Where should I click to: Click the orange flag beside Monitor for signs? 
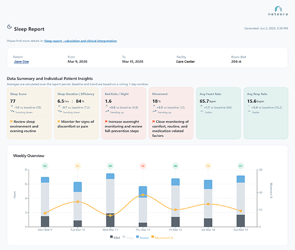[59, 122]
